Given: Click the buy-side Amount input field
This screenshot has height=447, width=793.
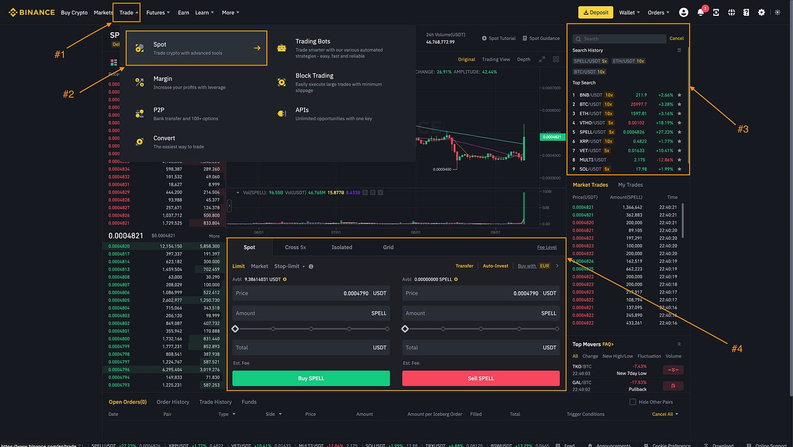Looking at the screenshot, I should point(311,313).
